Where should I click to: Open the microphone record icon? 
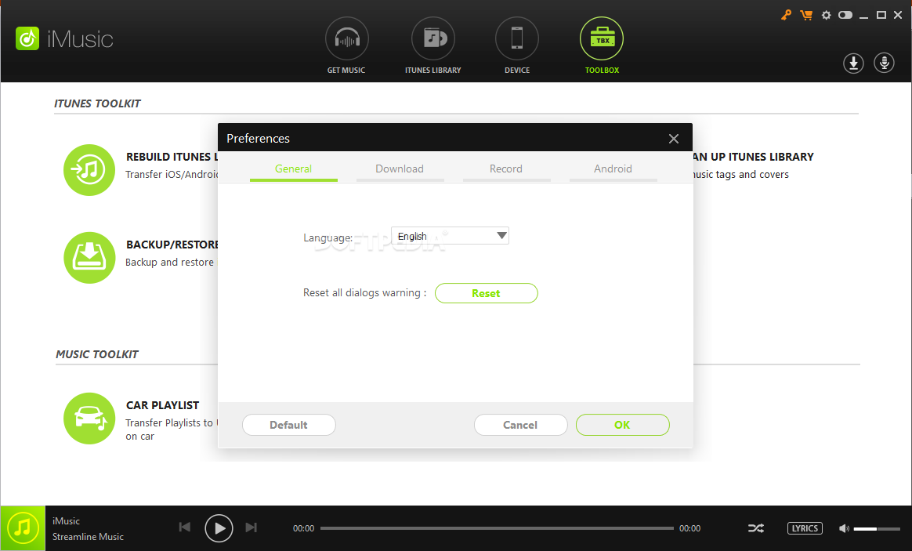click(884, 63)
